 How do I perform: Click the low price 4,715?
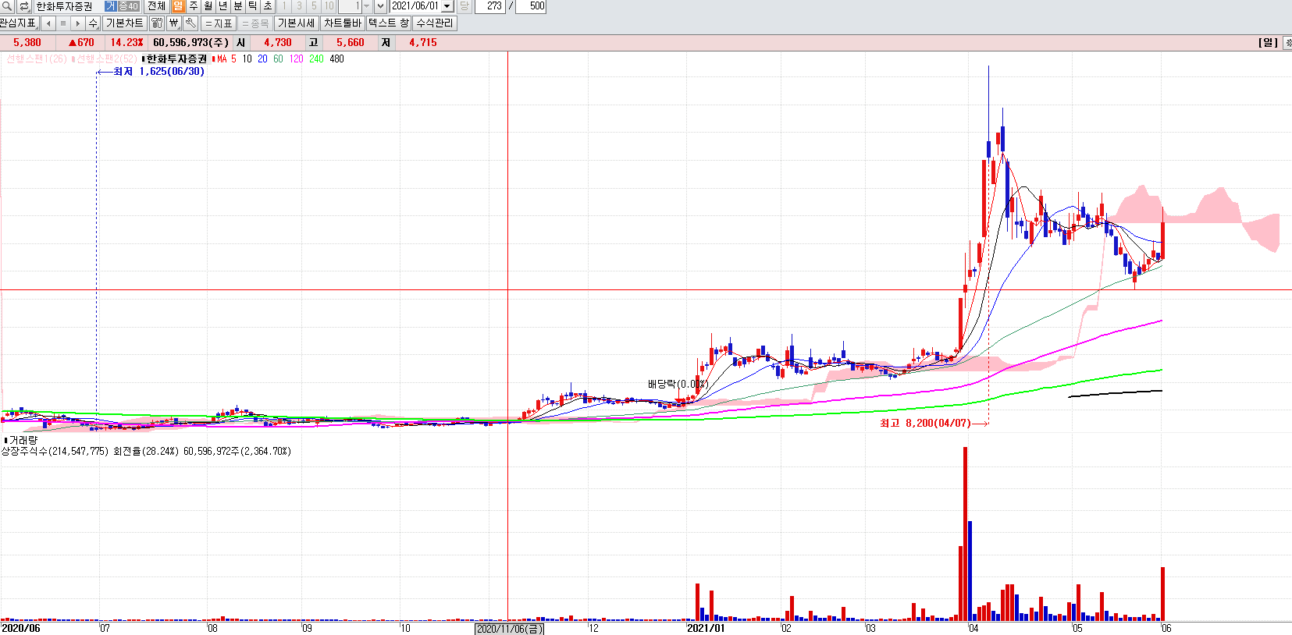click(x=423, y=43)
